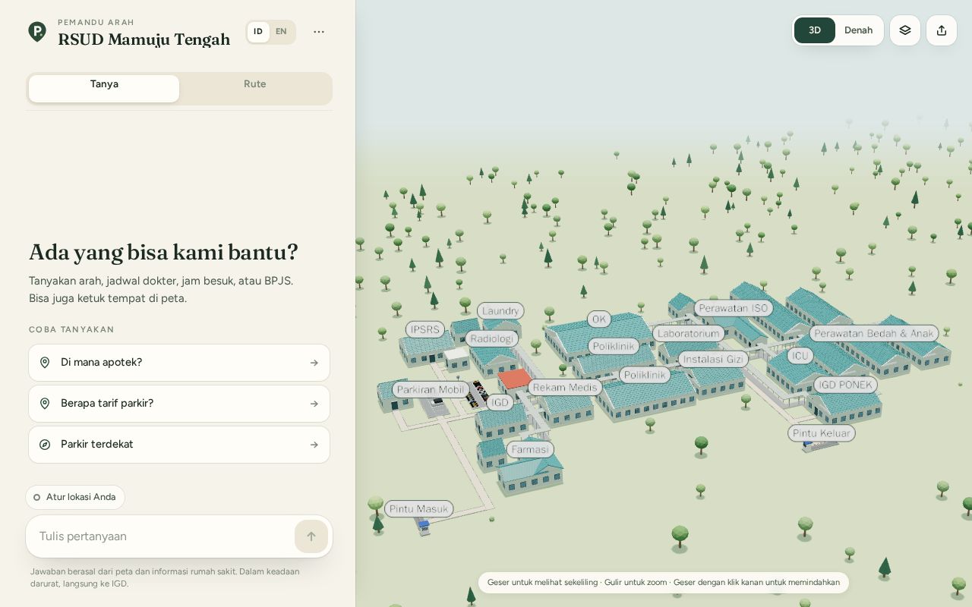Viewport: 972px width, 607px height.
Task: Select the IPSRS label on map
Action: pyautogui.click(x=425, y=329)
